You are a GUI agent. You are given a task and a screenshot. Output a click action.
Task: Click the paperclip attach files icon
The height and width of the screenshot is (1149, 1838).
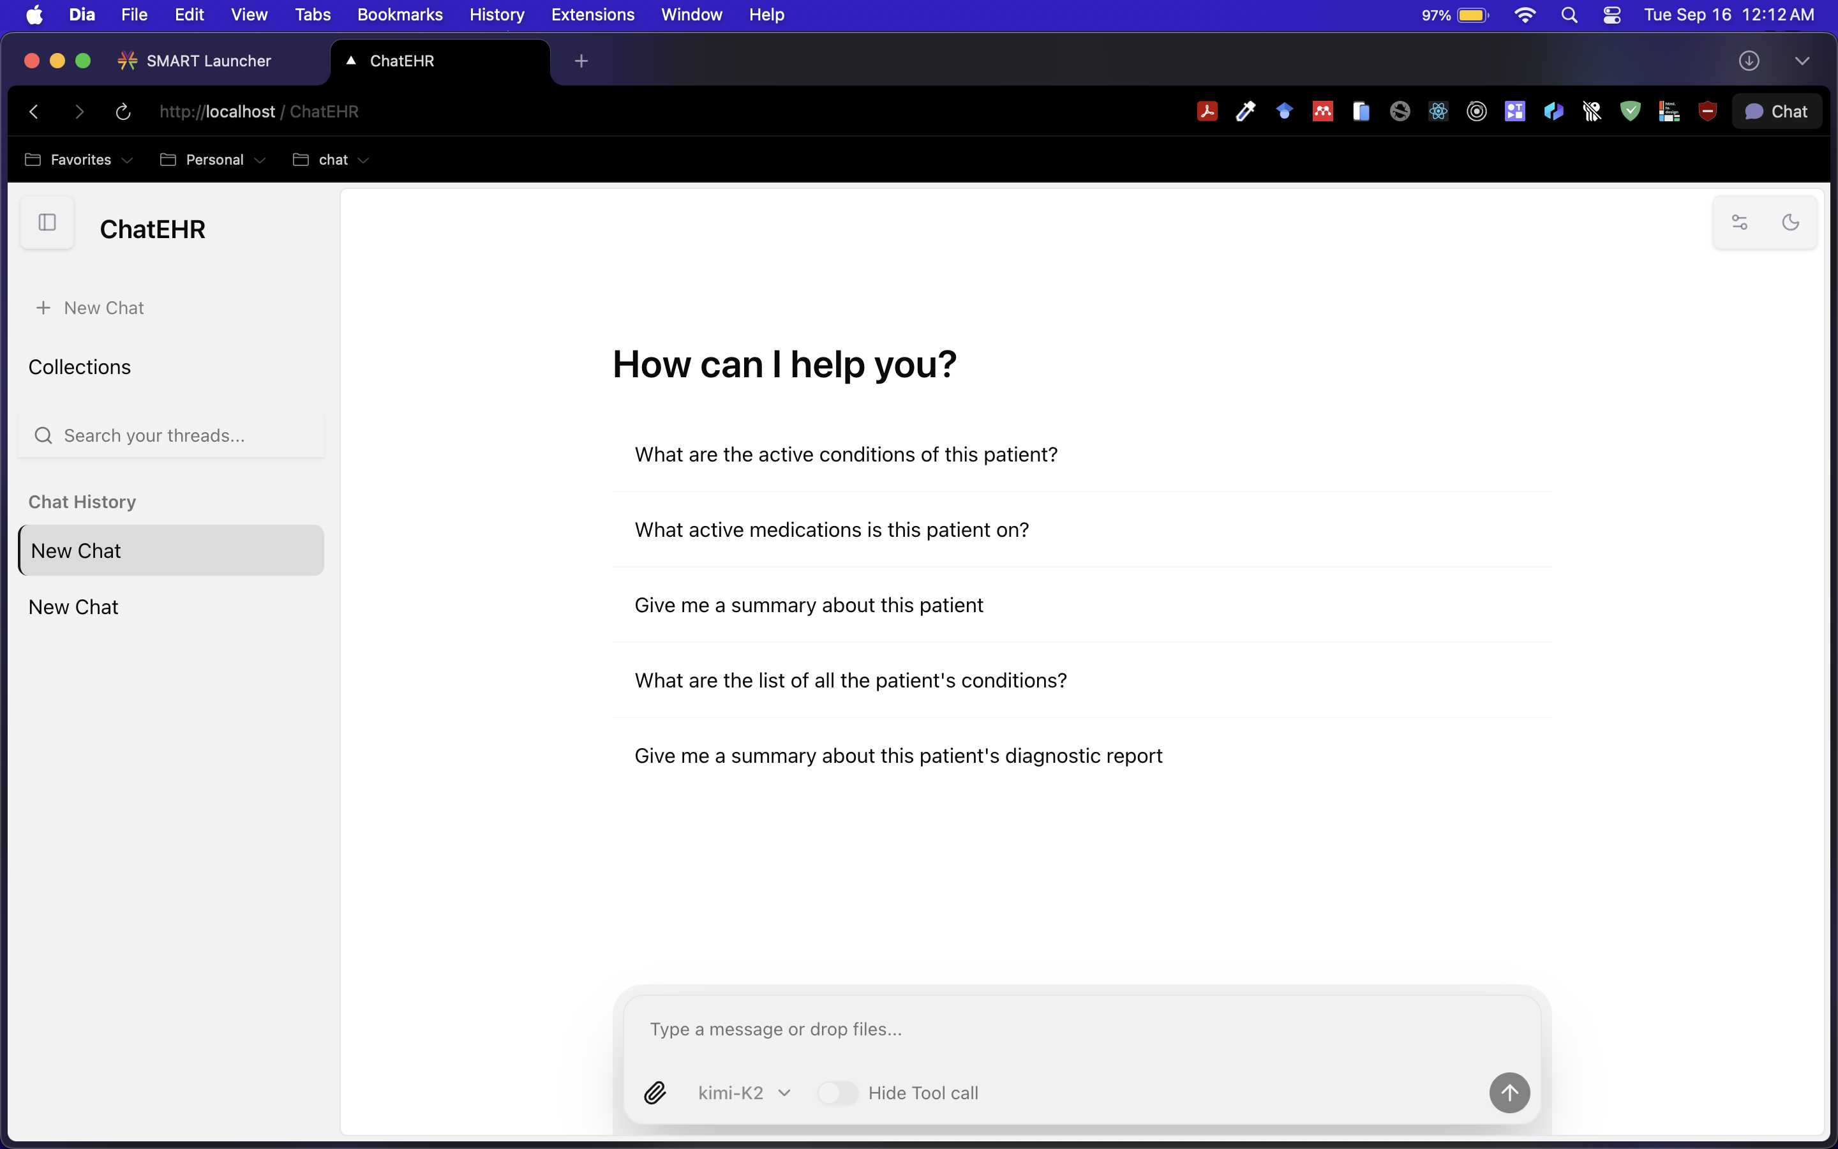pos(655,1093)
